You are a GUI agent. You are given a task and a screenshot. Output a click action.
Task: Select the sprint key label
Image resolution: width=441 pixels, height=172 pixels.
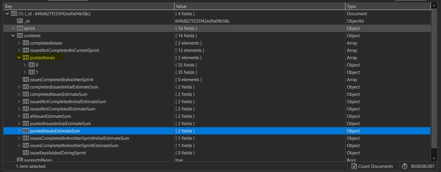[29, 28]
